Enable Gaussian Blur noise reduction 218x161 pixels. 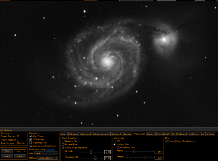coord(63,141)
